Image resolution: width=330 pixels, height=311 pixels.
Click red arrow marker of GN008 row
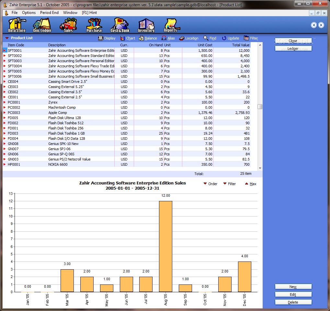5,144
